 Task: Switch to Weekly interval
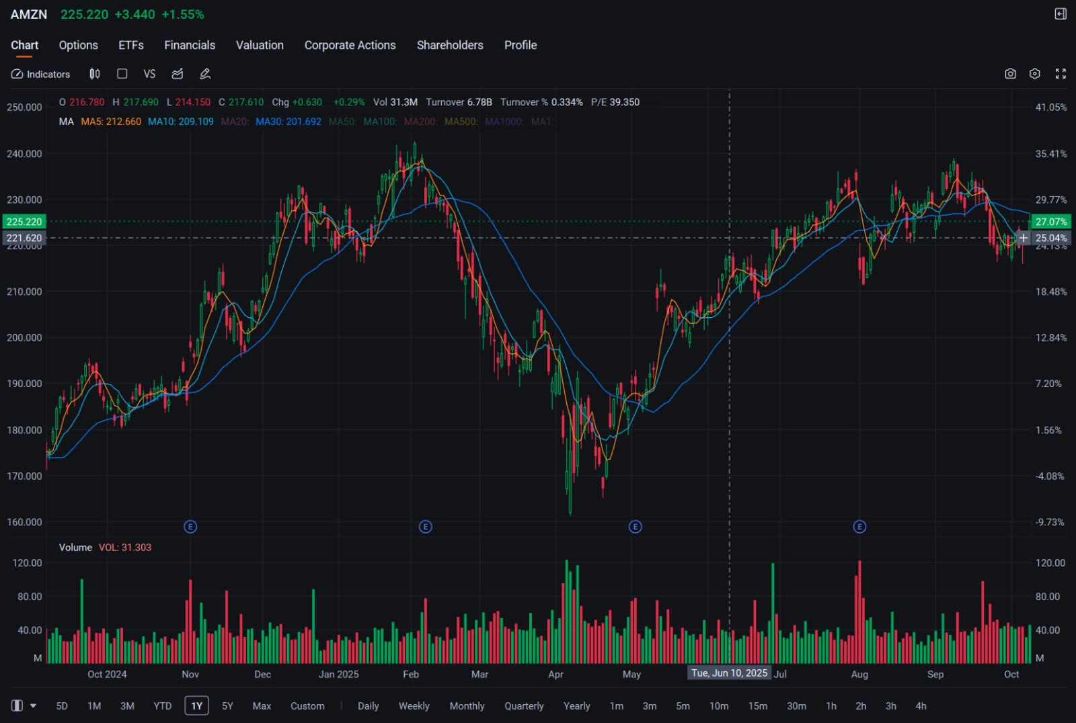pyautogui.click(x=414, y=706)
